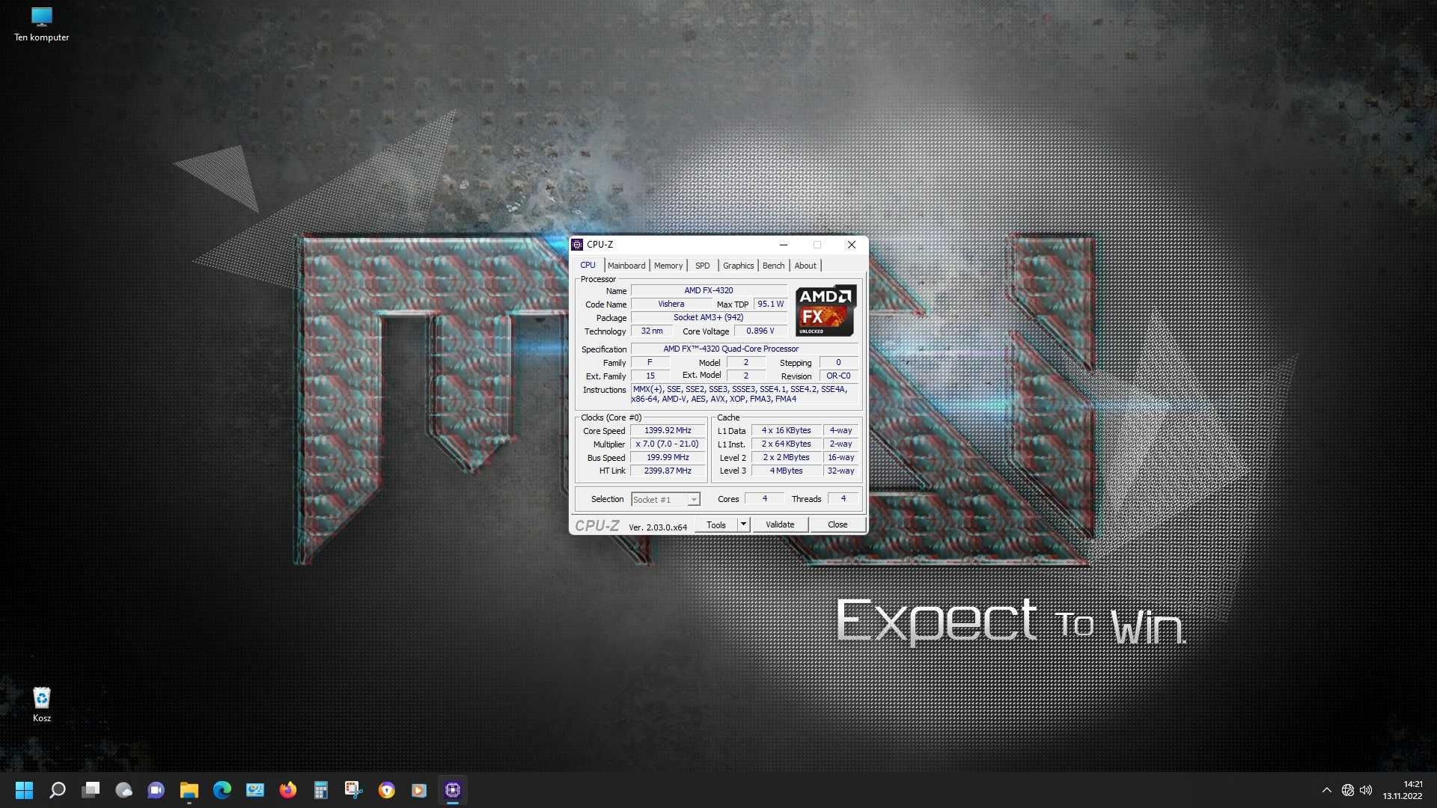
Task: Switch to the SPD tab
Action: (x=702, y=266)
